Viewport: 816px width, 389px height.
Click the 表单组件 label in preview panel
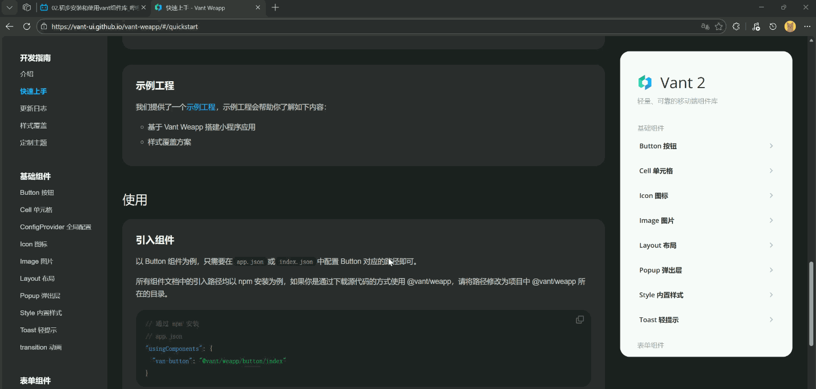point(651,345)
